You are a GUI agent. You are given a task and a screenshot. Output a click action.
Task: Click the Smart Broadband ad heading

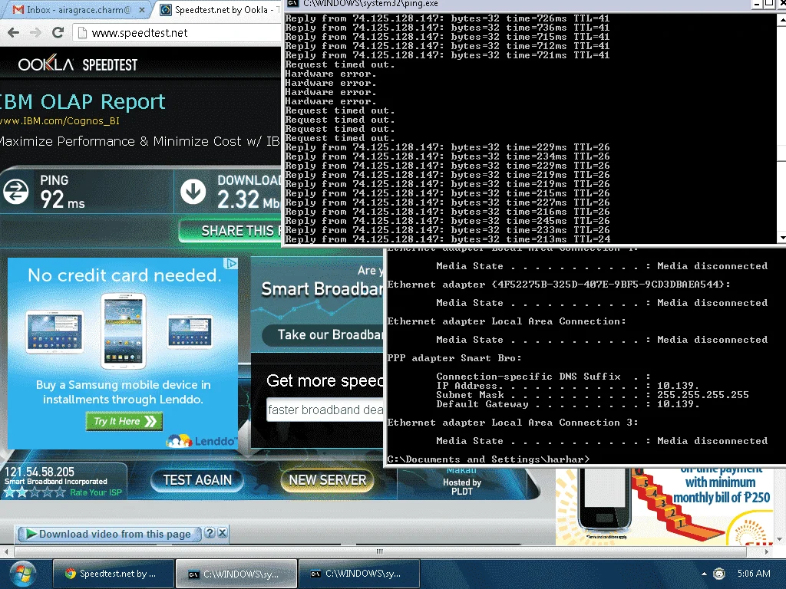322,289
